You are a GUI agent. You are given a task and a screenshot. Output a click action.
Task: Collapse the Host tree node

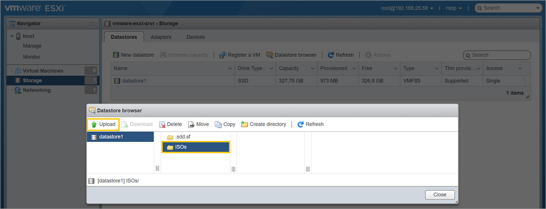(11, 36)
